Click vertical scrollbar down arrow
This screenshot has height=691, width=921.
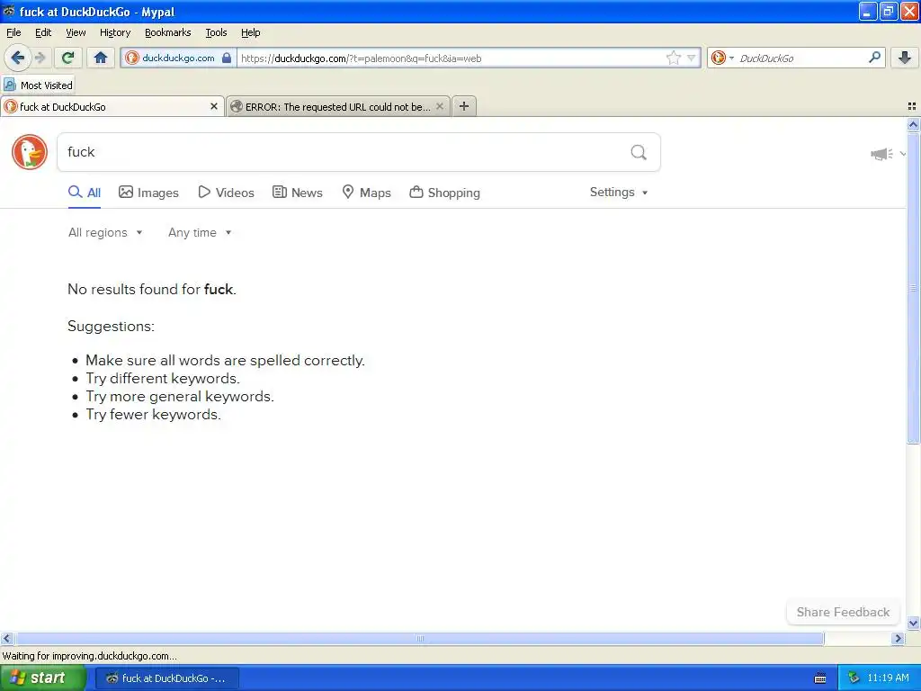pos(913,623)
